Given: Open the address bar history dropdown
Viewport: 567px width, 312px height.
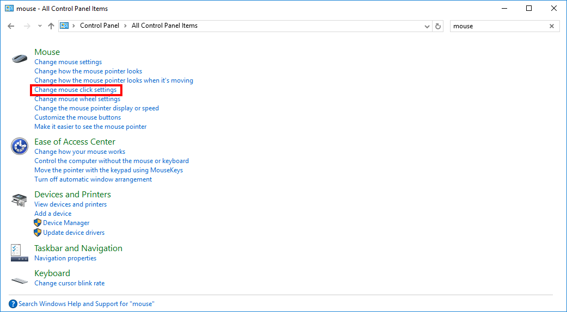Looking at the screenshot, I should click(x=427, y=26).
